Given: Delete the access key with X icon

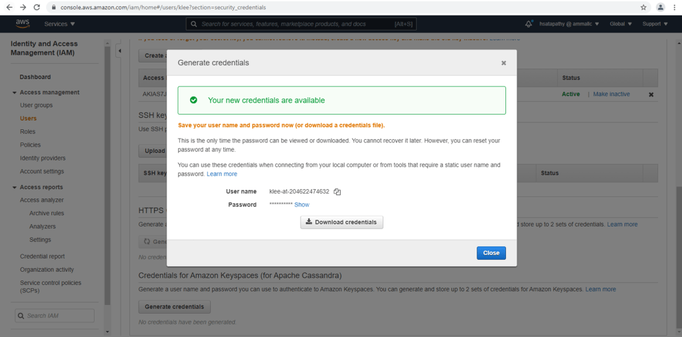Looking at the screenshot, I should [651, 95].
